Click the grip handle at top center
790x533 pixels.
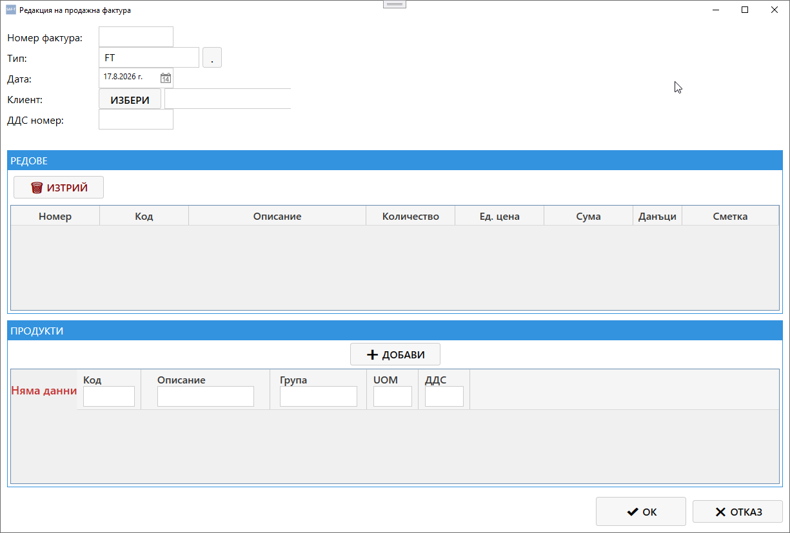pos(395,4)
